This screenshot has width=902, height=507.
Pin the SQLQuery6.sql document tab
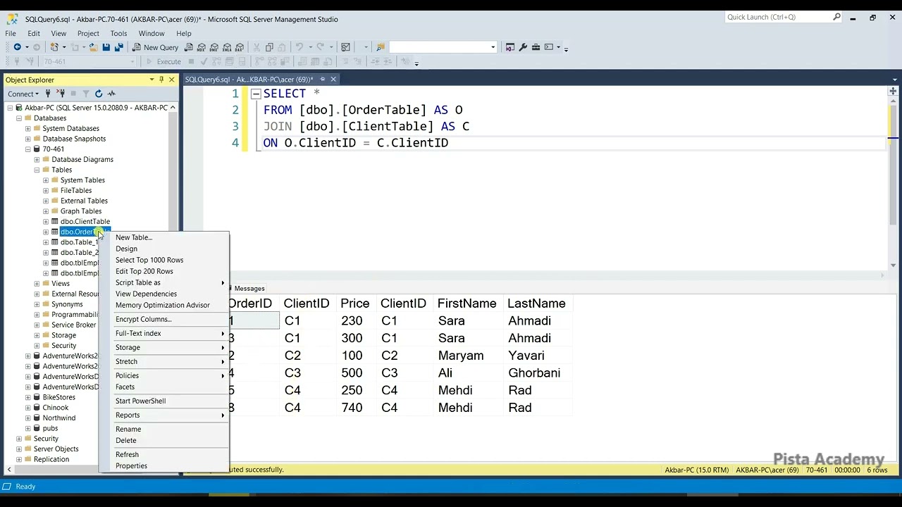tap(322, 80)
